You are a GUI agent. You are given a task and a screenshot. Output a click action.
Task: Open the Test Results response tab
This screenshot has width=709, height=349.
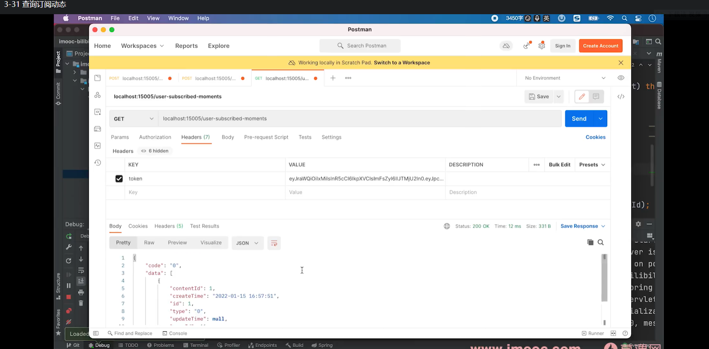click(x=205, y=226)
